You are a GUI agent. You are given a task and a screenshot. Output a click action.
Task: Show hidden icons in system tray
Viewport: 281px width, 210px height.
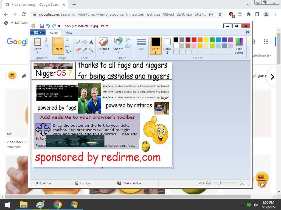click(x=242, y=205)
